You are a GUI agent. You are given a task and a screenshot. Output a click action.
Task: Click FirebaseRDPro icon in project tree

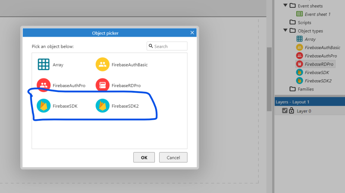[x=299, y=64]
